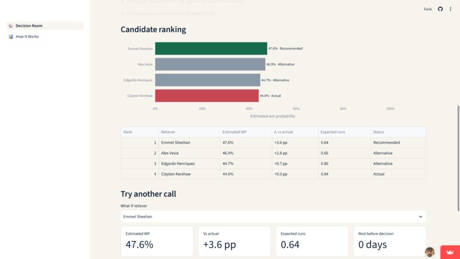
Task: Sort by the Status column header
Action: click(398, 132)
